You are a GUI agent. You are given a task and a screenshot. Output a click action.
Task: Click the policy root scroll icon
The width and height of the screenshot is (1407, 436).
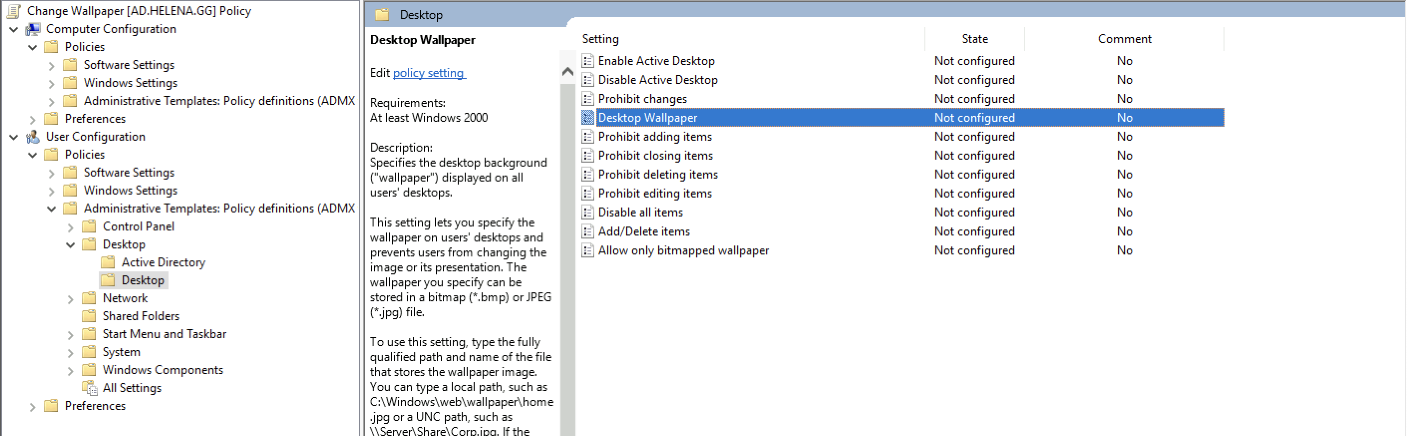pos(14,11)
